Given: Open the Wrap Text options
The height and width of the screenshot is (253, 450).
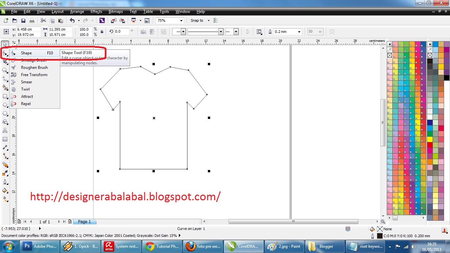Looking at the screenshot, I should pyautogui.click(x=259, y=32).
